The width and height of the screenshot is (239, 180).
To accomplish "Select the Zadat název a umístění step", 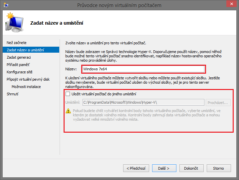I will pyautogui.click(x=26, y=50).
